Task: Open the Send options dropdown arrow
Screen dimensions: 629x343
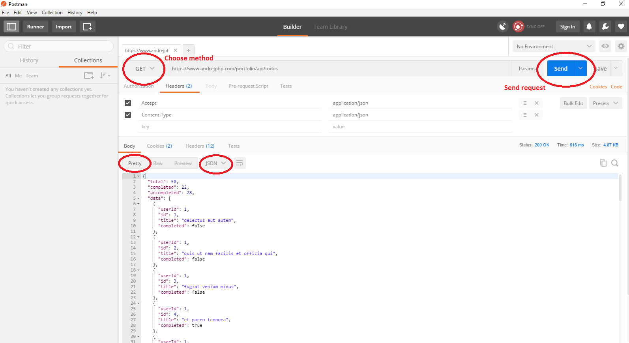Action: tap(580, 68)
